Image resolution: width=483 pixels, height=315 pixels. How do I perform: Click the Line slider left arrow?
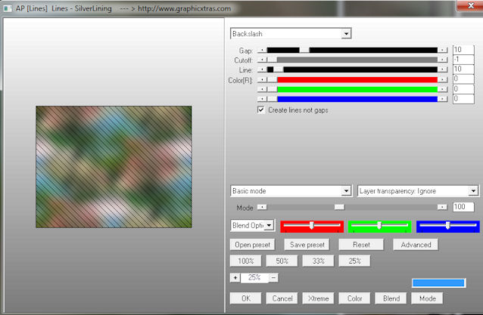[x=262, y=69]
